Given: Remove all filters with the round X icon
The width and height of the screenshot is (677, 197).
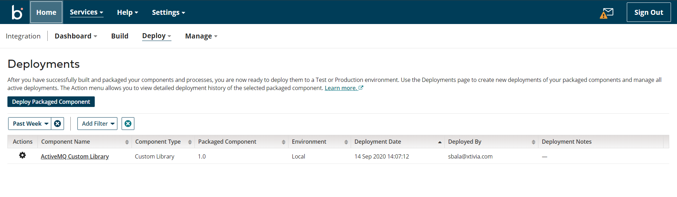Looking at the screenshot, I should click(x=128, y=124).
